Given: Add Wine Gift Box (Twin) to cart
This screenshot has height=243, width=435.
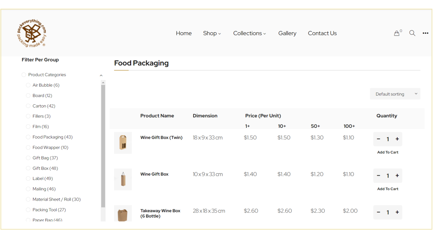Looking at the screenshot, I should point(388,152).
